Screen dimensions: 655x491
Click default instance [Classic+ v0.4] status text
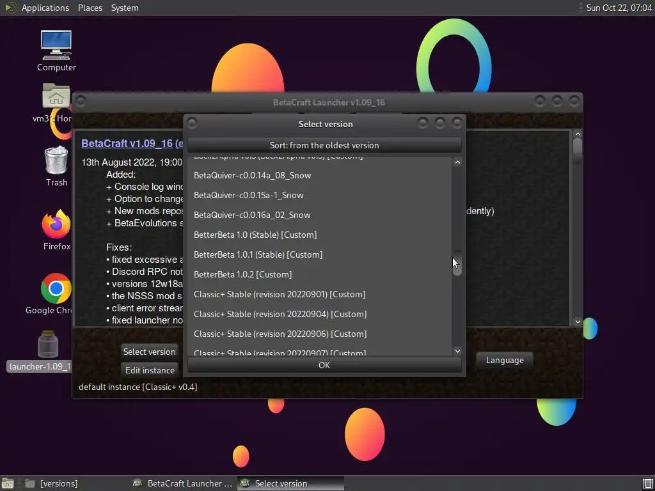click(x=138, y=387)
